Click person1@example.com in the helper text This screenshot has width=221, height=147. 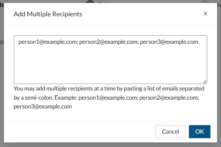tap(108, 98)
